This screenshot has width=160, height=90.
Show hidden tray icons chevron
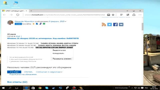click(x=132, y=88)
